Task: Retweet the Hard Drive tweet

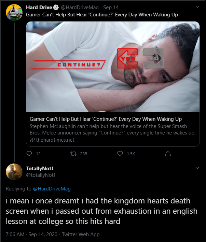Action: [74, 154]
